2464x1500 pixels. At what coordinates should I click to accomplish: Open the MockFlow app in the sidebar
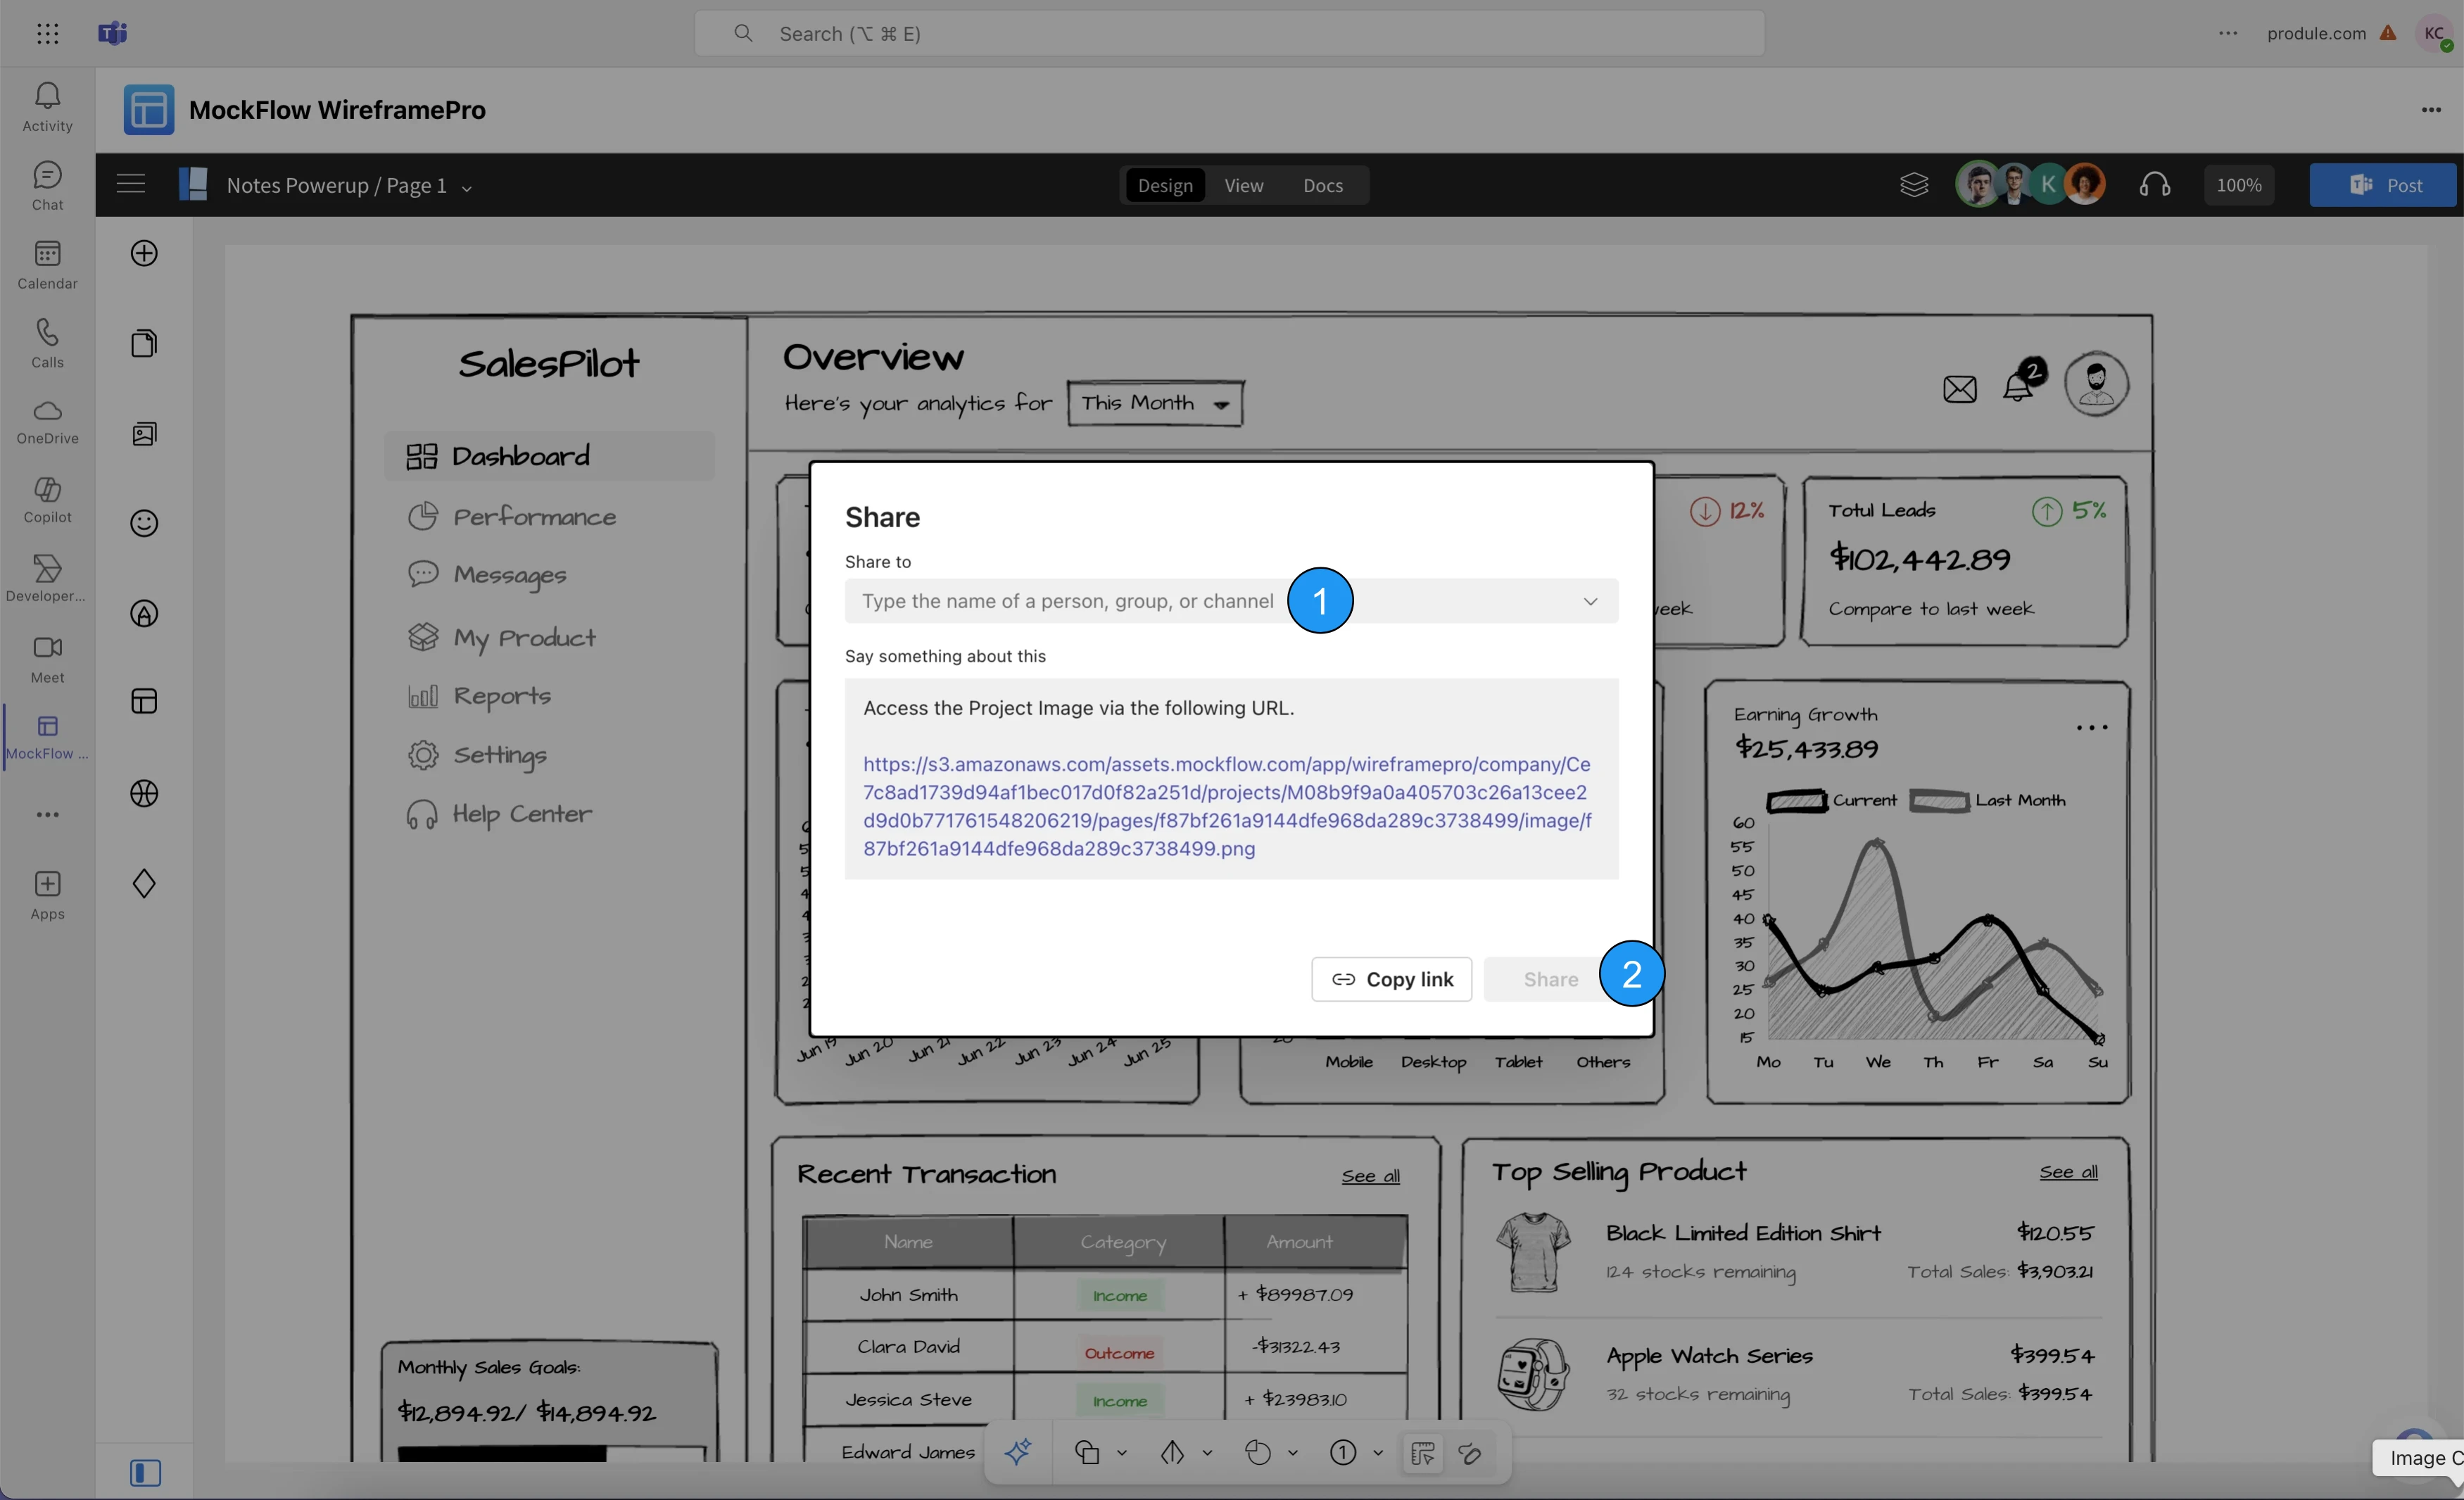(47, 737)
